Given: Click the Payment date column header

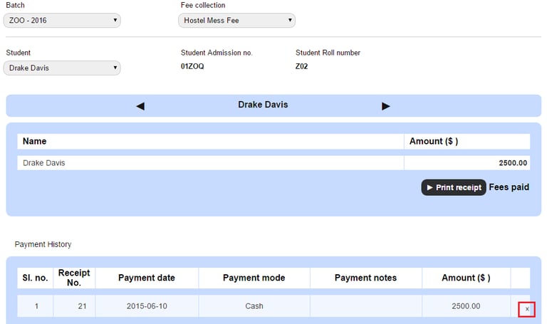Looking at the screenshot, I should tap(147, 278).
